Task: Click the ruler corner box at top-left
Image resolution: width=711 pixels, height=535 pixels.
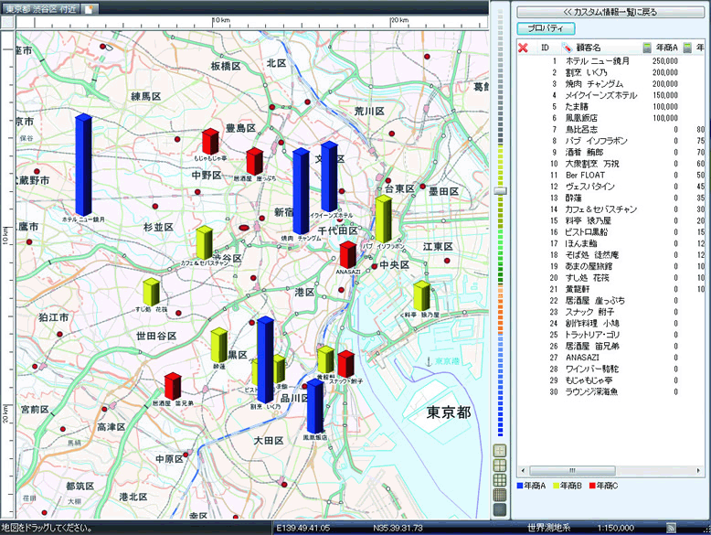Action: click(x=7, y=23)
